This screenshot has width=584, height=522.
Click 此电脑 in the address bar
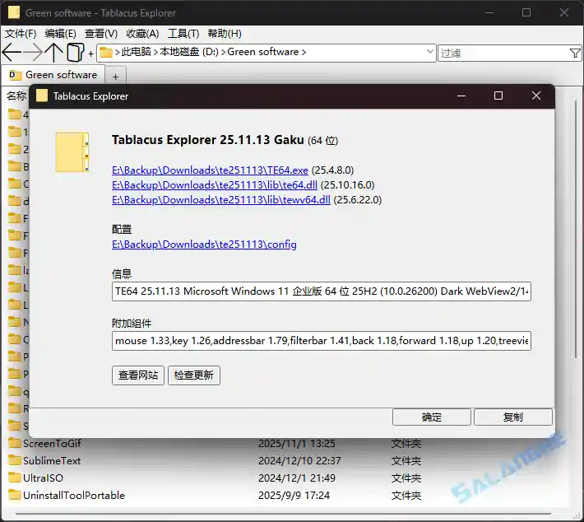coord(136,52)
